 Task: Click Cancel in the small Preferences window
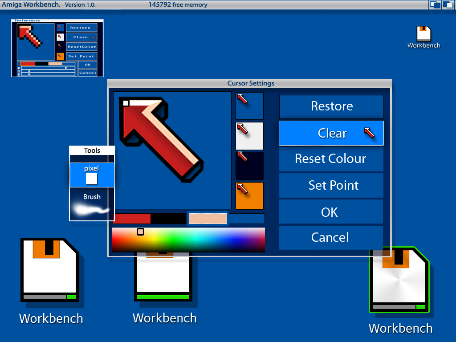coord(88,73)
